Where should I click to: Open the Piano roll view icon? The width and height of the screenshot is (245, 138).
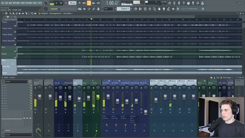click(x=140, y=9)
